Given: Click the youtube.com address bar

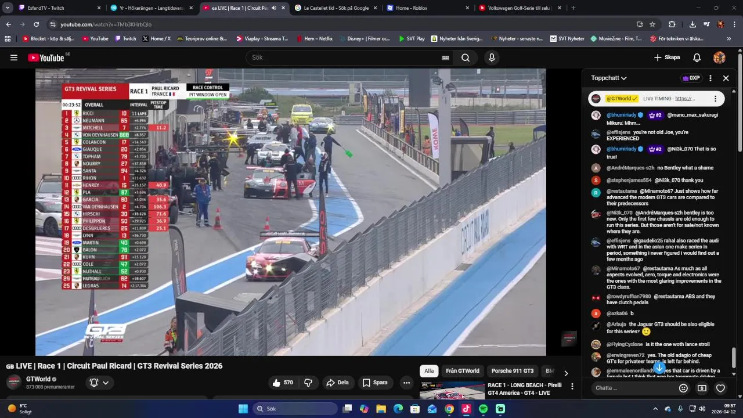Looking at the screenshot, I should pos(342,24).
